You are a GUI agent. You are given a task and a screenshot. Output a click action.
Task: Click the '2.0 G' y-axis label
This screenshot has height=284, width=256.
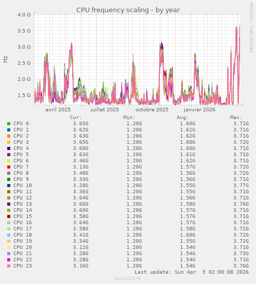click(24, 79)
